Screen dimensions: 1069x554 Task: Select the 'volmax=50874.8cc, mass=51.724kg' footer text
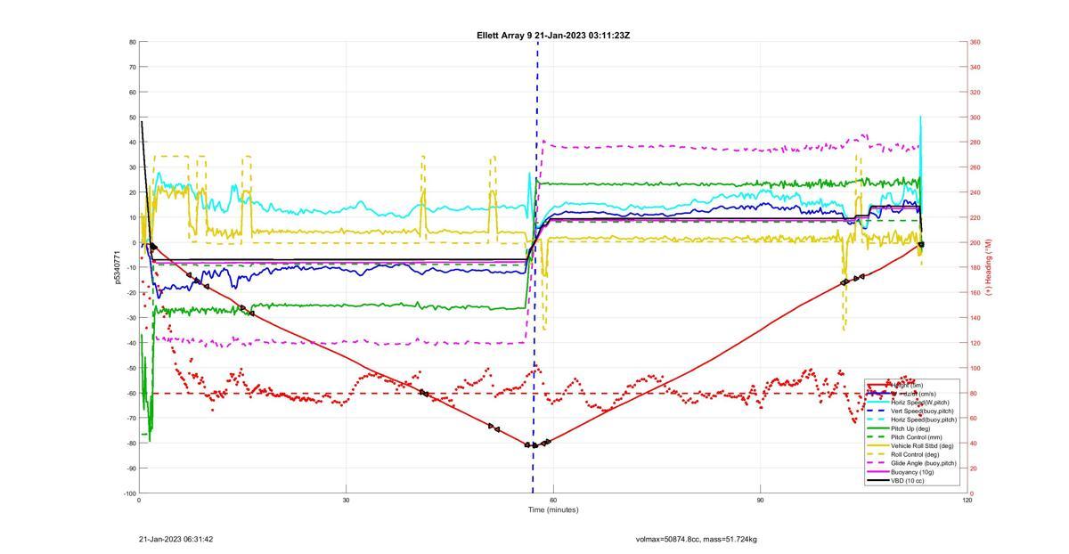(697, 539)
